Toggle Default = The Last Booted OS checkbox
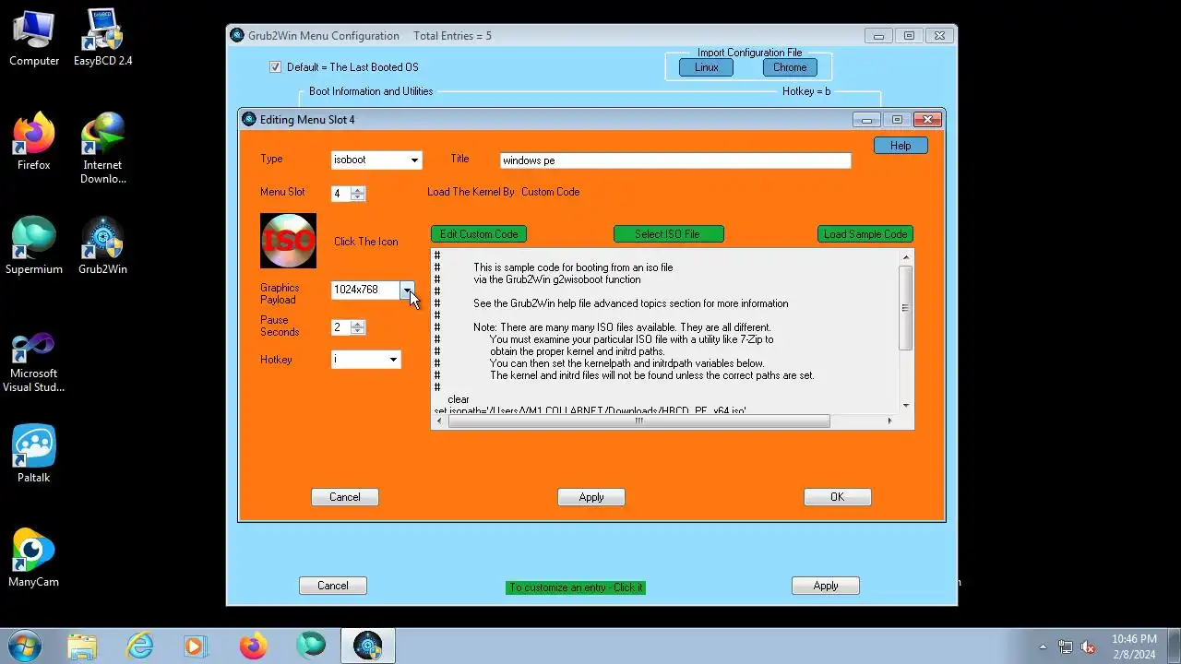 click(x=275, y=67)
